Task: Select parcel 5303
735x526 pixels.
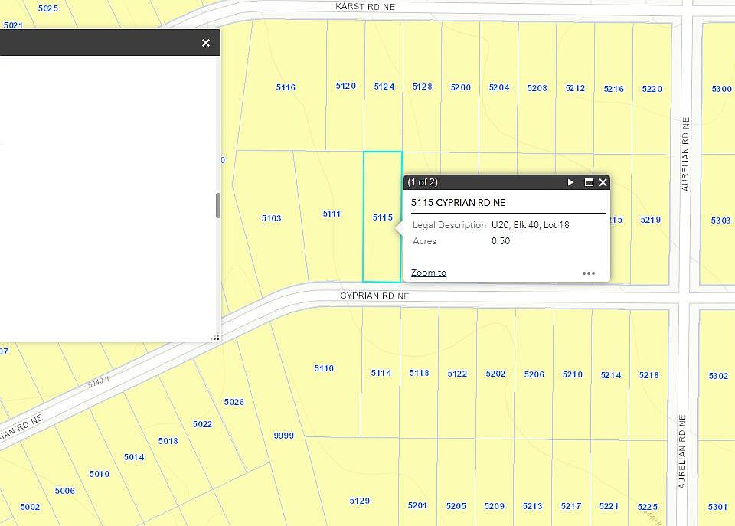Action: [x=720, y=221]
